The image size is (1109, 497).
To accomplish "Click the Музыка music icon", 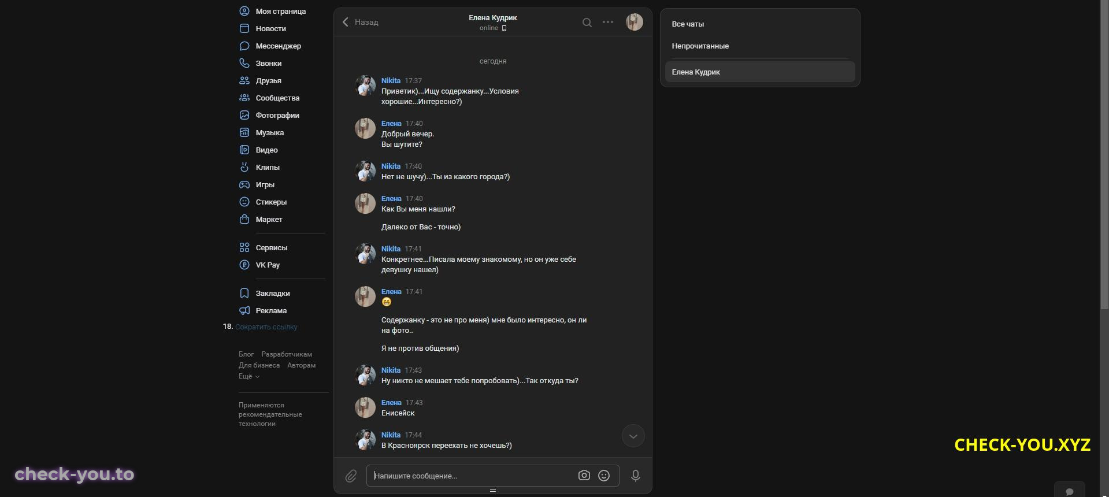I will [244, 132].
